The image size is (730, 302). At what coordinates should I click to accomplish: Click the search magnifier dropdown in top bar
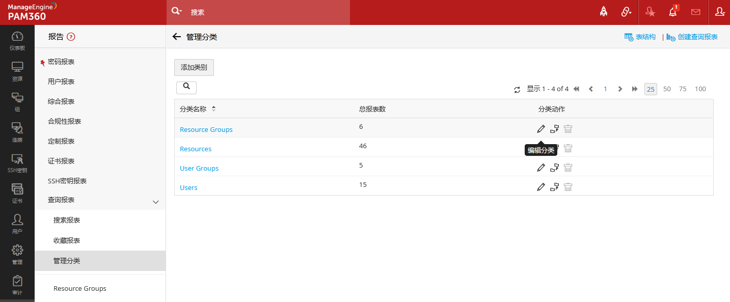pos(176,11)
